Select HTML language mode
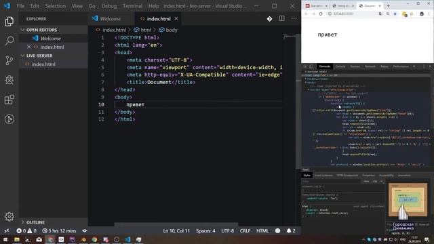Screen dimensions: 434x244 pos(262,230)
